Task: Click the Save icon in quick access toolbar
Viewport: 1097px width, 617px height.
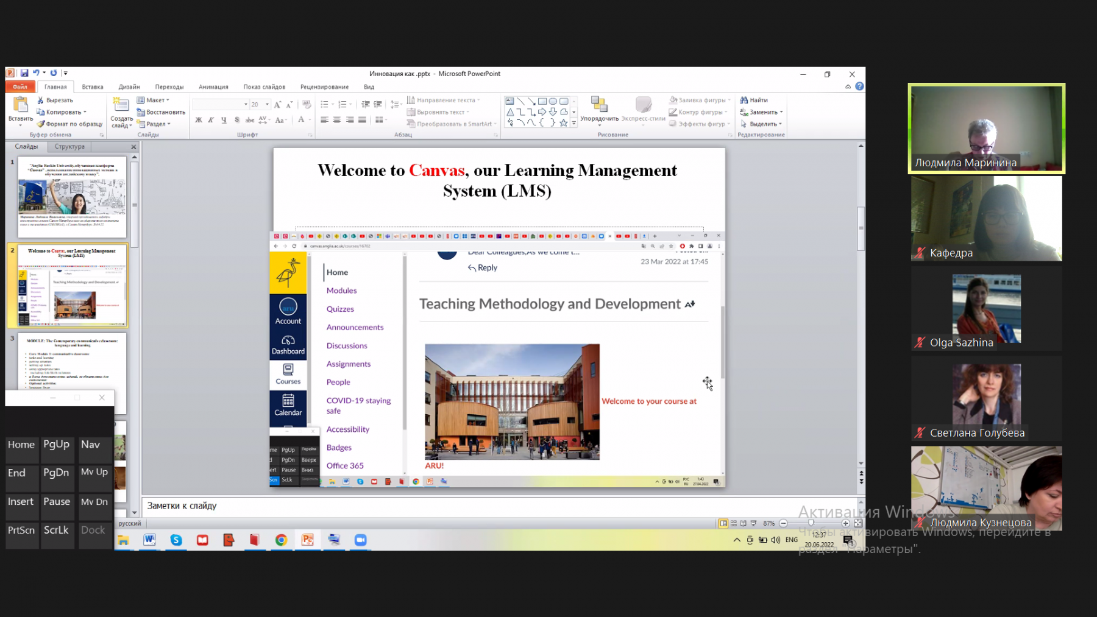Action: click(x=24, y=73)
